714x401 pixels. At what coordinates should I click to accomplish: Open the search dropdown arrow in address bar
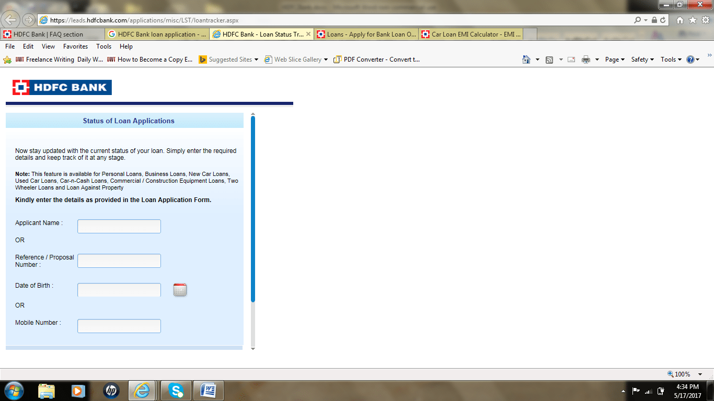[646, 20]
